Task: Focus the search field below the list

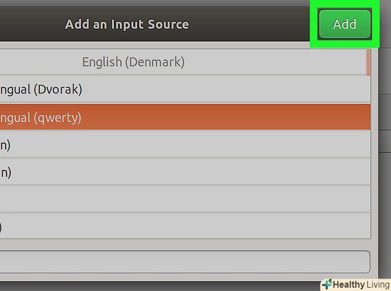Action: point(185,262)
